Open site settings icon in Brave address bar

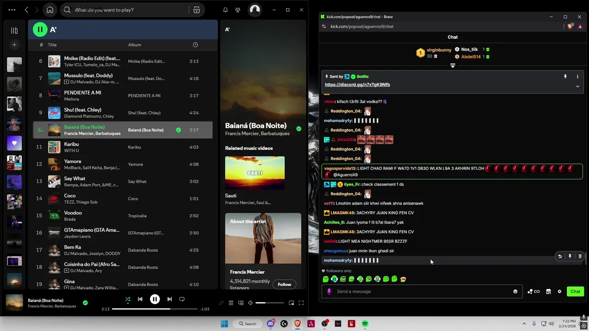click(x=324, y=26)
